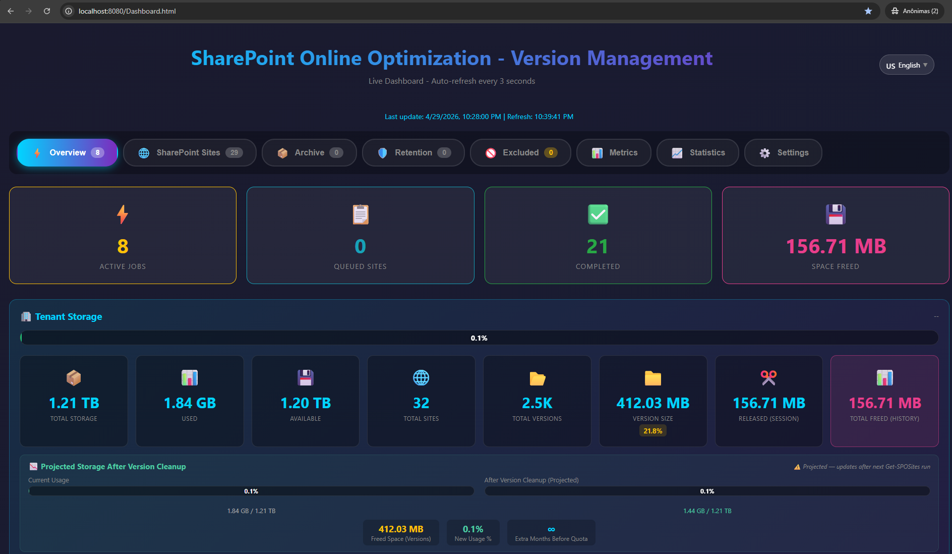Click the prohibited sign icon on Excluded tab
The height and width of the screenshot is (554, 952).
coord(491,153)
